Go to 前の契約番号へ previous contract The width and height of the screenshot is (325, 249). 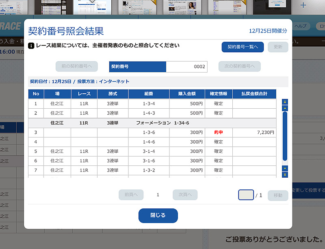pyautogui.click(x=76, y=67)
